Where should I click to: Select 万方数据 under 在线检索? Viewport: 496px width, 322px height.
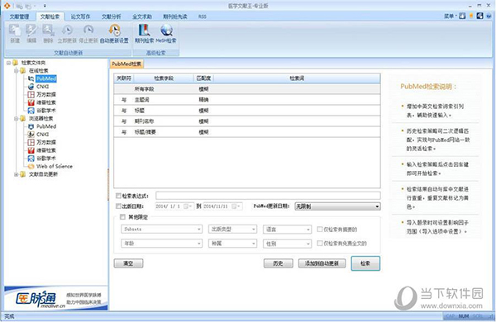pos(45,94)
